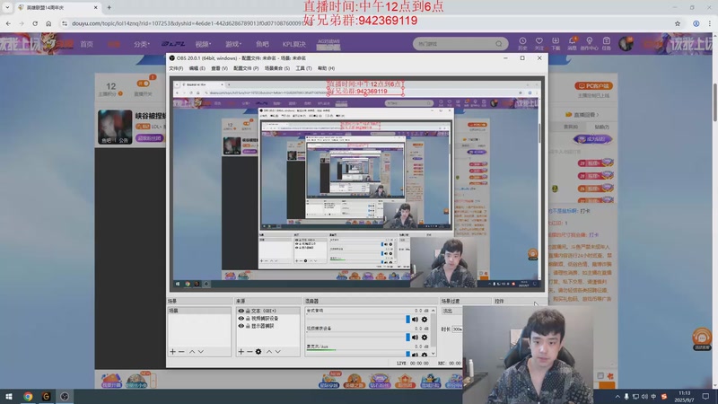Open the floating customer service chat icon

pos(702,339)
